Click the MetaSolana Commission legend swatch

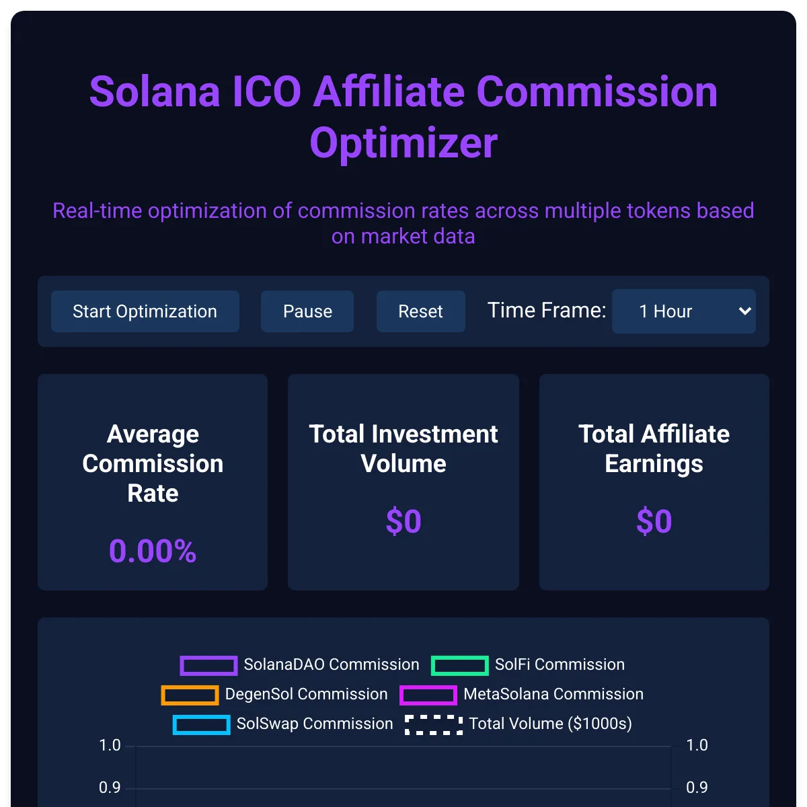(x=428, y=695)
